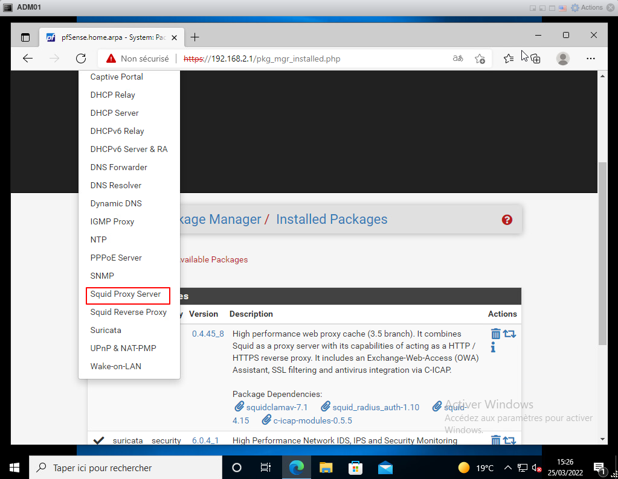
Task: Open the Edge translate page icon
Action: [x=458, y=59]
